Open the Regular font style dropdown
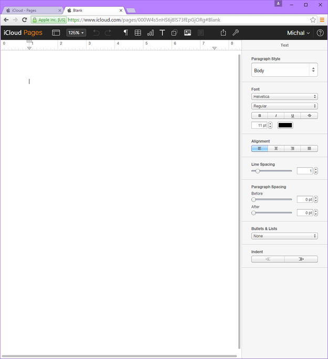Image resolution: width=328 pixels, height=359 pixels. (284, 106)
